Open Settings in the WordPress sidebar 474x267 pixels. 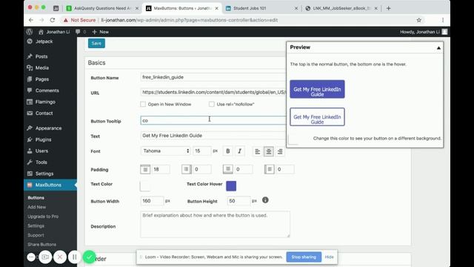click(44, 174)
